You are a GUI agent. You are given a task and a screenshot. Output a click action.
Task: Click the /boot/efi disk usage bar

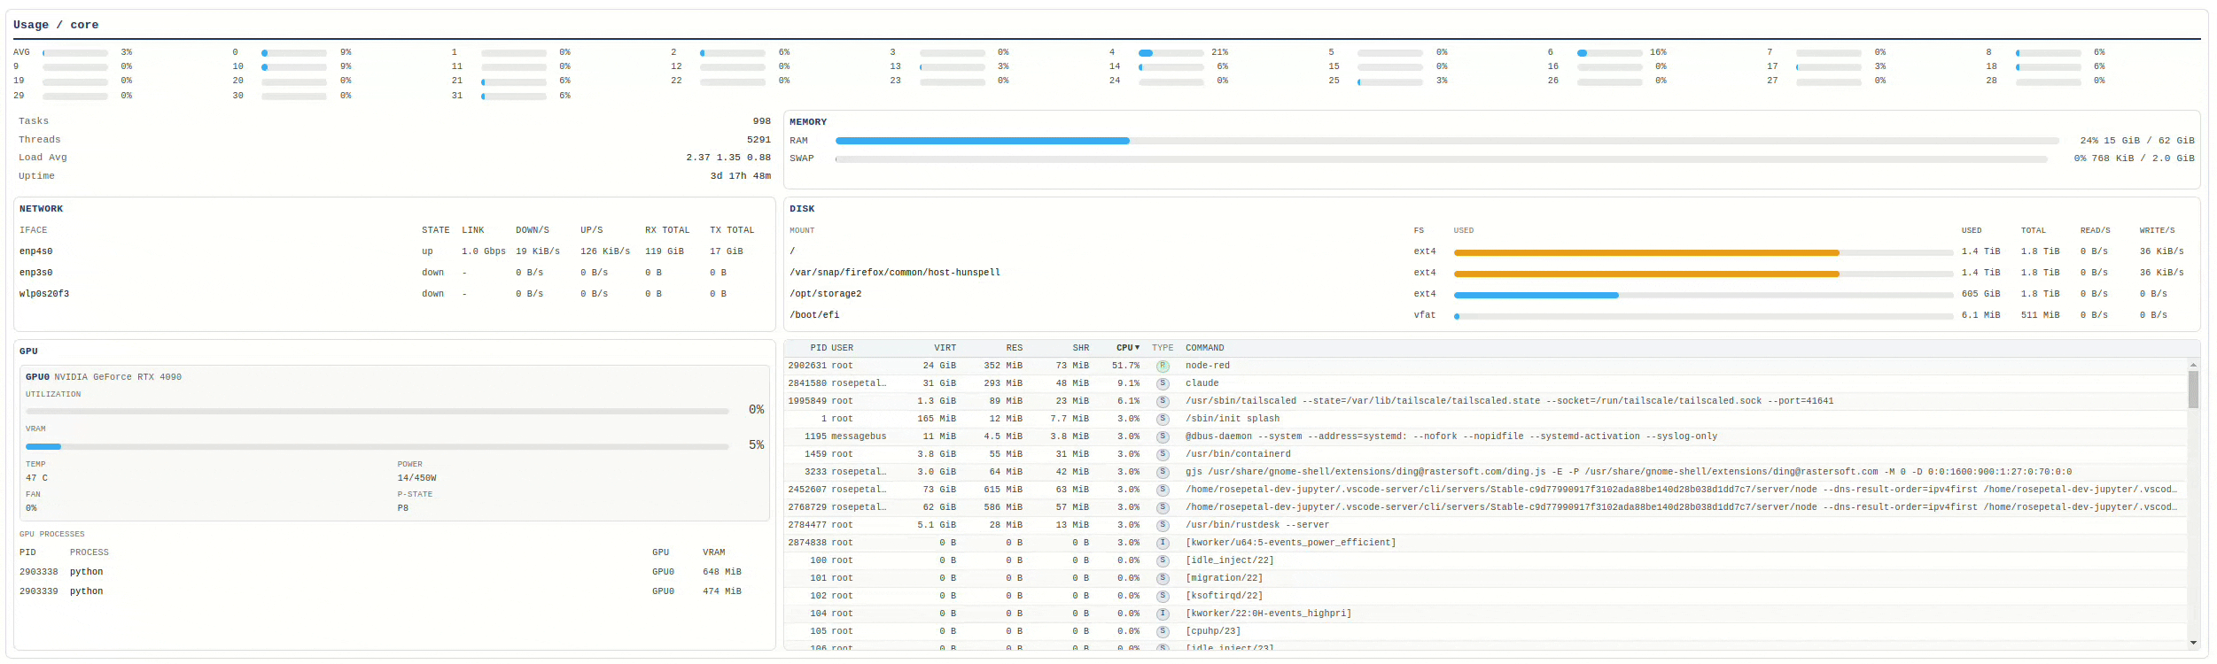point(1703,316)
